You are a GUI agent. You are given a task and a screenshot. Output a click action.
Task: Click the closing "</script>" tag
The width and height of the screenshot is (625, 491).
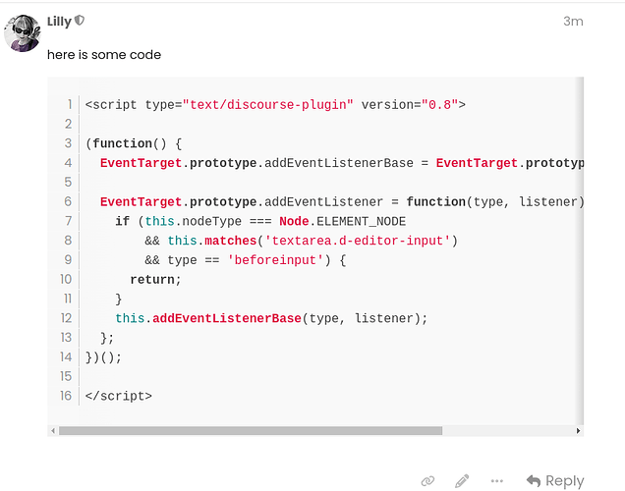click(x=118, y=396)
